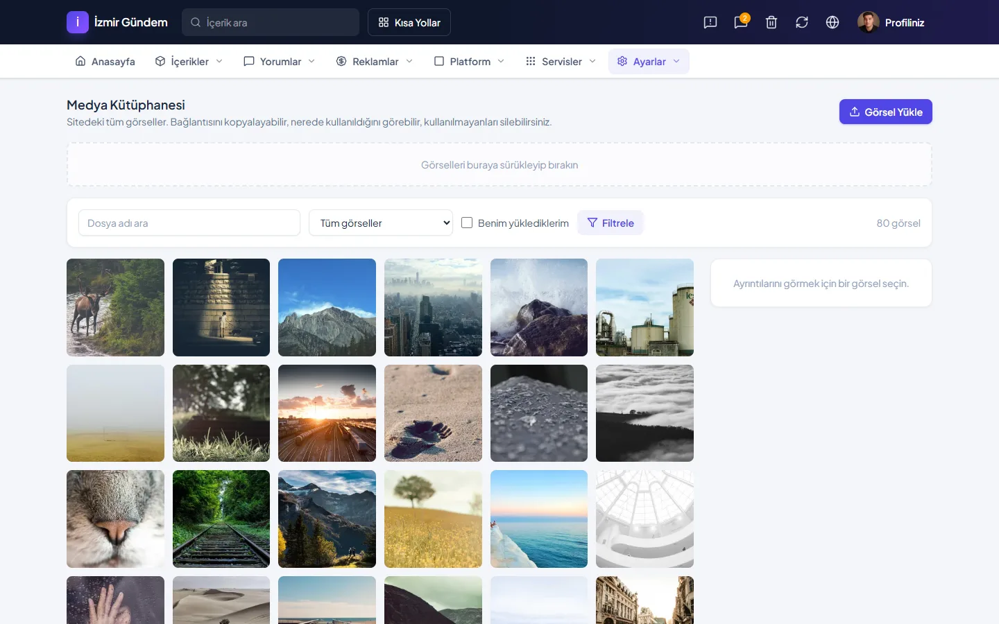
Task: Select the white glass dome interior thumbnail
Action: pyautogui.click(x=644, y=519)
